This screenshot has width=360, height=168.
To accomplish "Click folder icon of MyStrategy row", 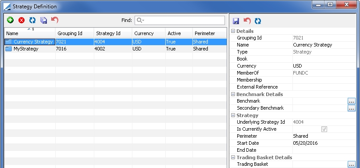I will (9, 49).
